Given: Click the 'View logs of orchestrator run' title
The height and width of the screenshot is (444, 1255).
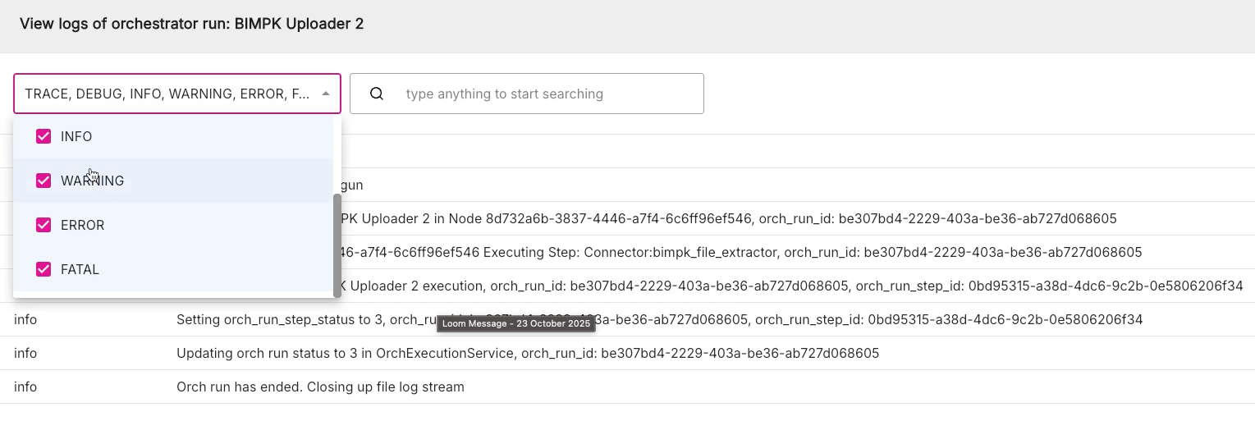Looking at the screenshot, I should 191,24.
